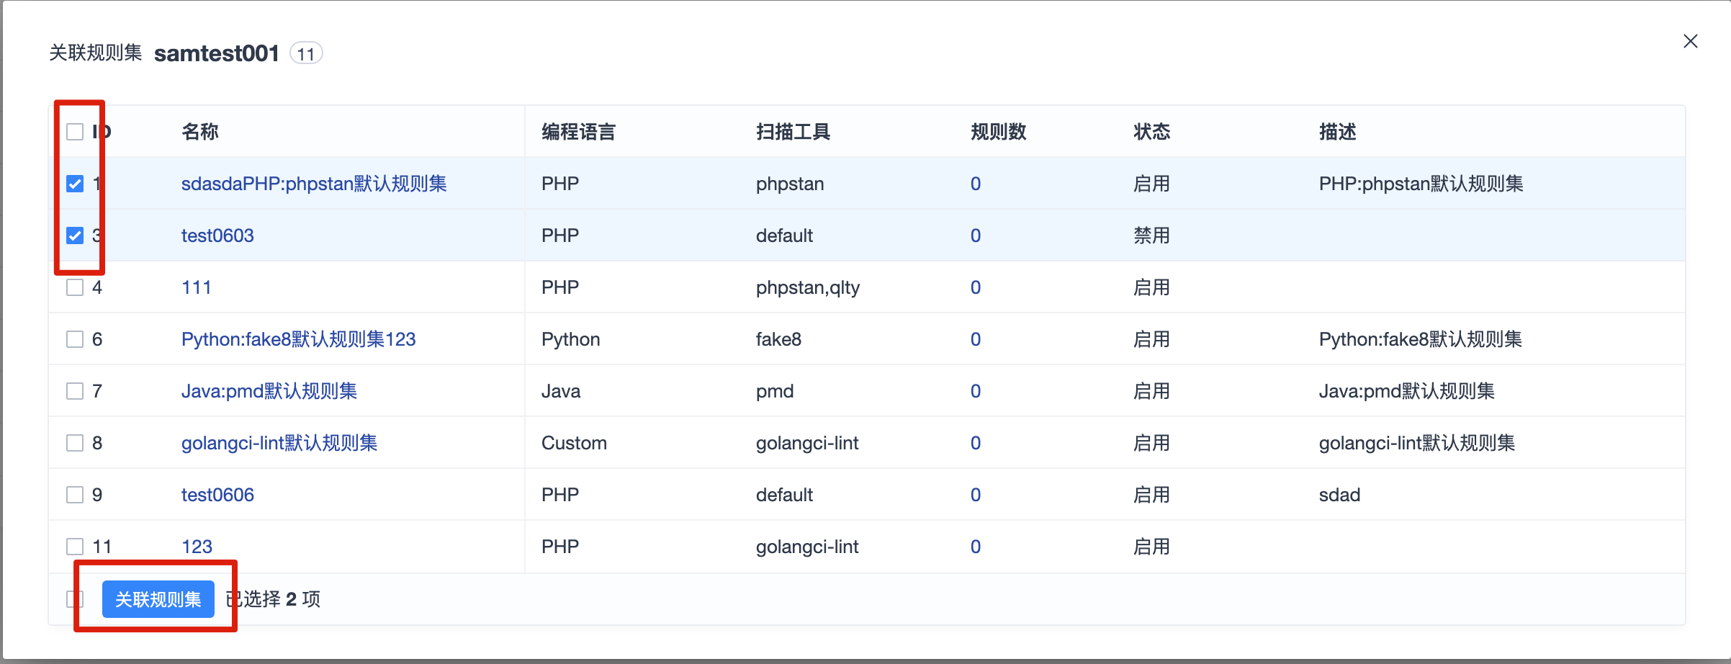The height and width of the screenshot is (664, 1731).
Task: Click the 11 count badge beside samtest001
Action: pyautogui.click(x=306, y=53)
